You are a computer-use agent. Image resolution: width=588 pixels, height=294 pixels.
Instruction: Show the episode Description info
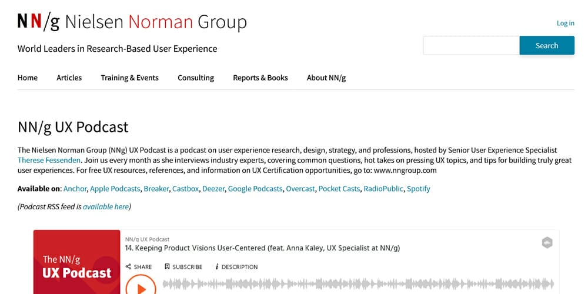point(236,267)
